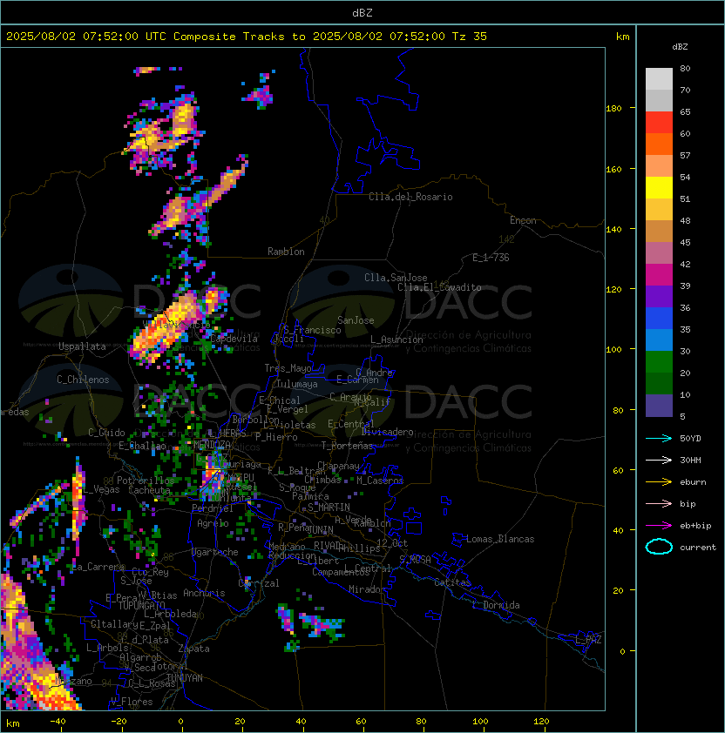Click the 'Tulumaya' map label
725x733 pixels.
297,384
